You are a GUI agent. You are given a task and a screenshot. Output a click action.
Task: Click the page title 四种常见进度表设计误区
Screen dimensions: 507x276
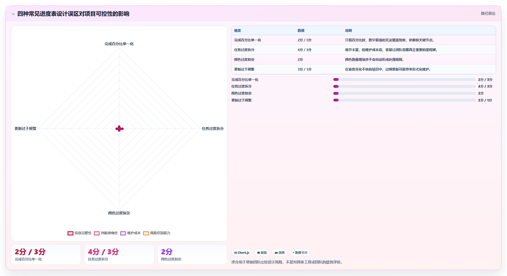coord(73,14)
